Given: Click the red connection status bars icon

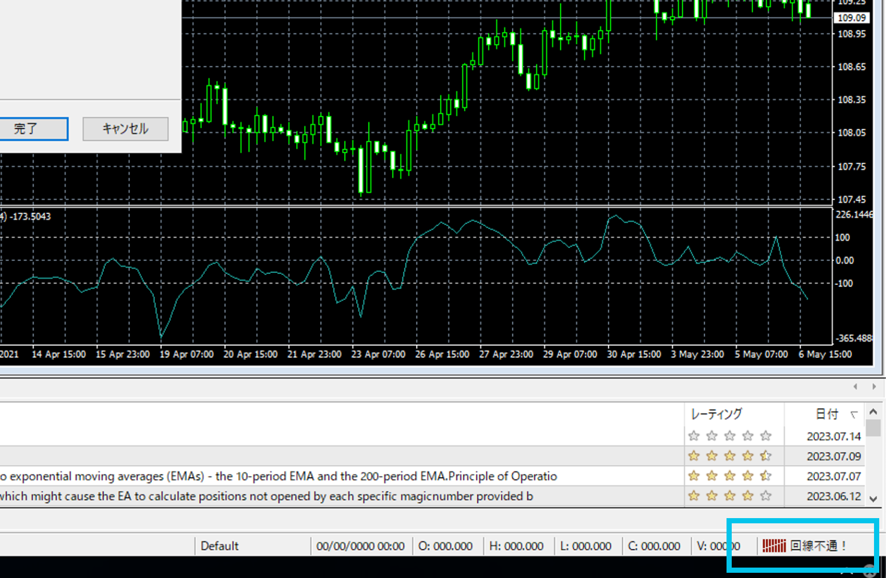Looking at the screenshot, I should pos(773,546).
